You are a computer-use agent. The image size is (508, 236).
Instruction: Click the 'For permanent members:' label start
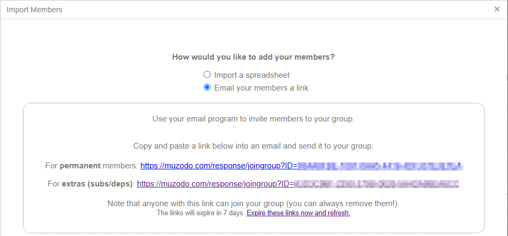51,166
